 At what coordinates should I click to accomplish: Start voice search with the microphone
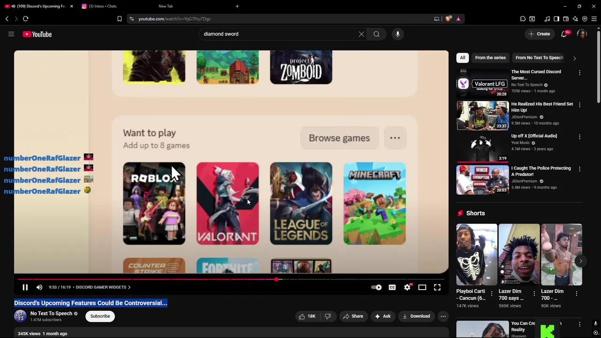[398, 34]
